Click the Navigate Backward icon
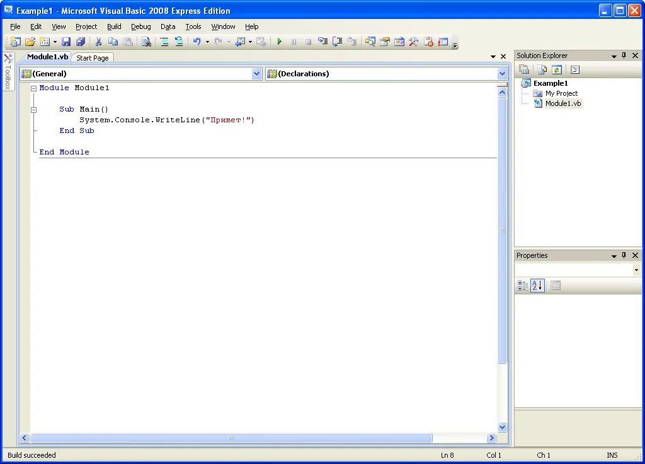645x464 pixels. pyautogui.click(x=240, y=42)
